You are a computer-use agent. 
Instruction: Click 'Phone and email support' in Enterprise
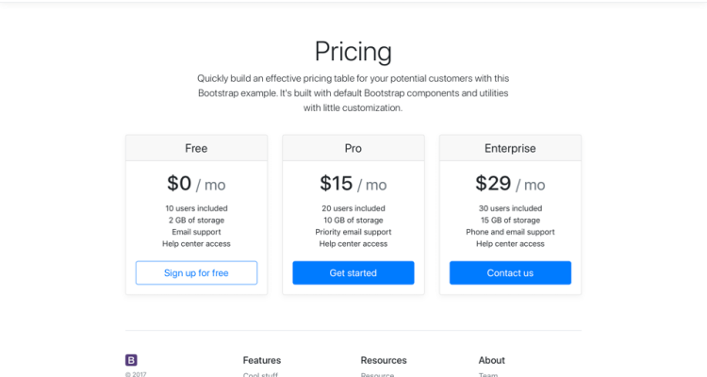(510, 232)
